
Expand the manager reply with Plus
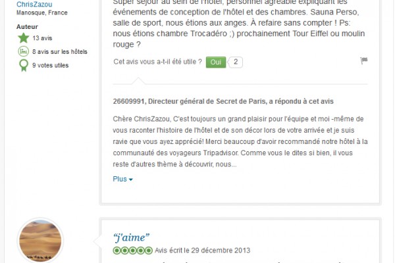coord(122,179)
